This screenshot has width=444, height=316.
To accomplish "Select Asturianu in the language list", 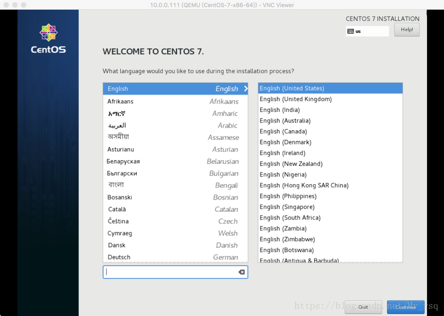I will (175, 149).
